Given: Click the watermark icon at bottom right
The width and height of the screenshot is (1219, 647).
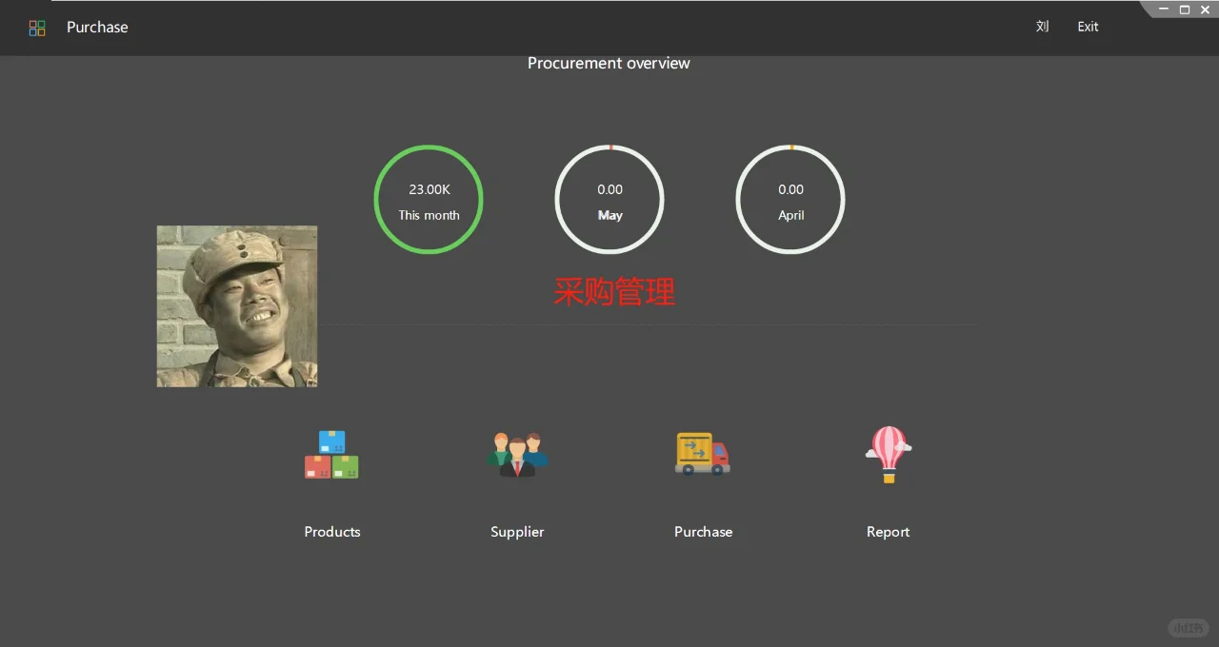Looking at the screenshot, I should coord(1189,627).
